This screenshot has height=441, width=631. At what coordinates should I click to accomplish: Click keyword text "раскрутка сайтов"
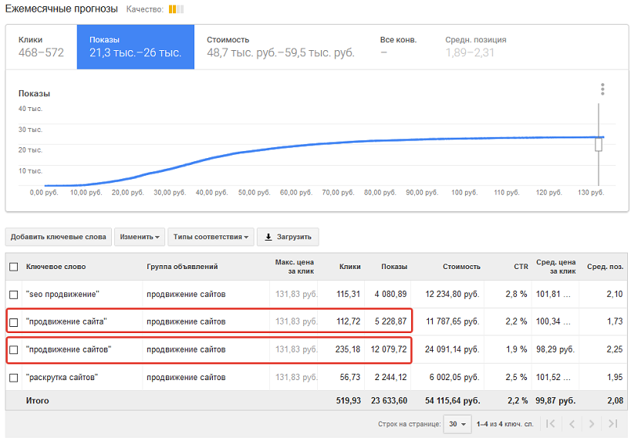click(62, 378)
